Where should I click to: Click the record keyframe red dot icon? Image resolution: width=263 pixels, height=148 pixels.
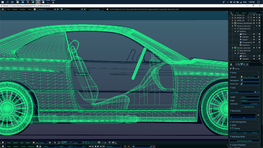point(125,146)
